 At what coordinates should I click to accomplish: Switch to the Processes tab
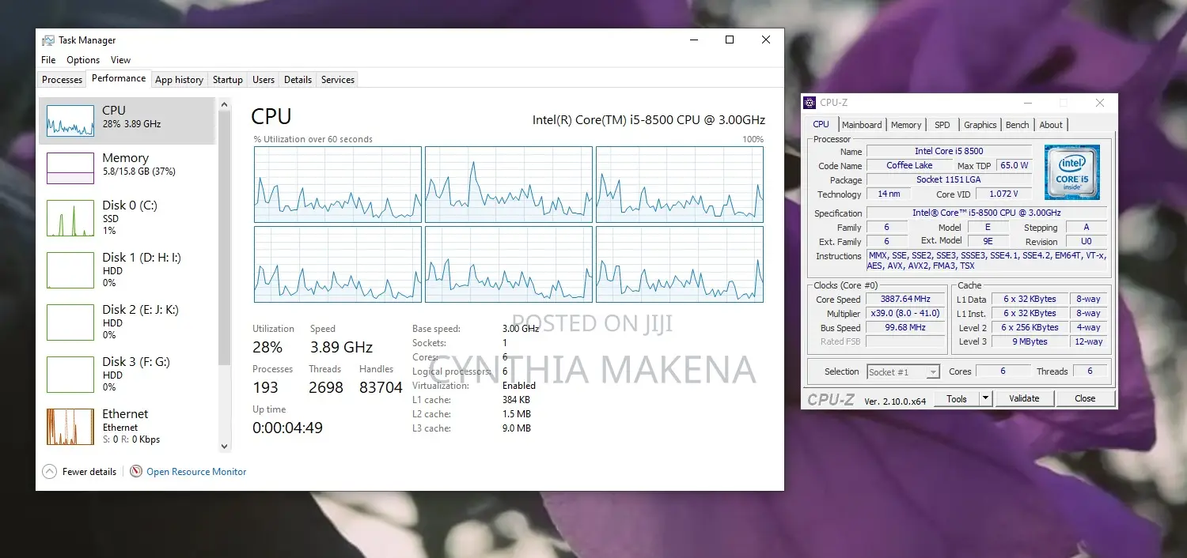(62, 80)
